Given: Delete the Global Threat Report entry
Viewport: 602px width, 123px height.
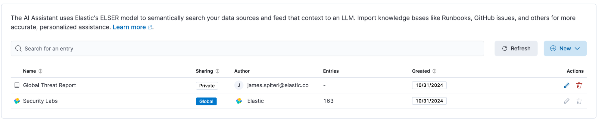Looking at the screenshot, I should (579, 85).
